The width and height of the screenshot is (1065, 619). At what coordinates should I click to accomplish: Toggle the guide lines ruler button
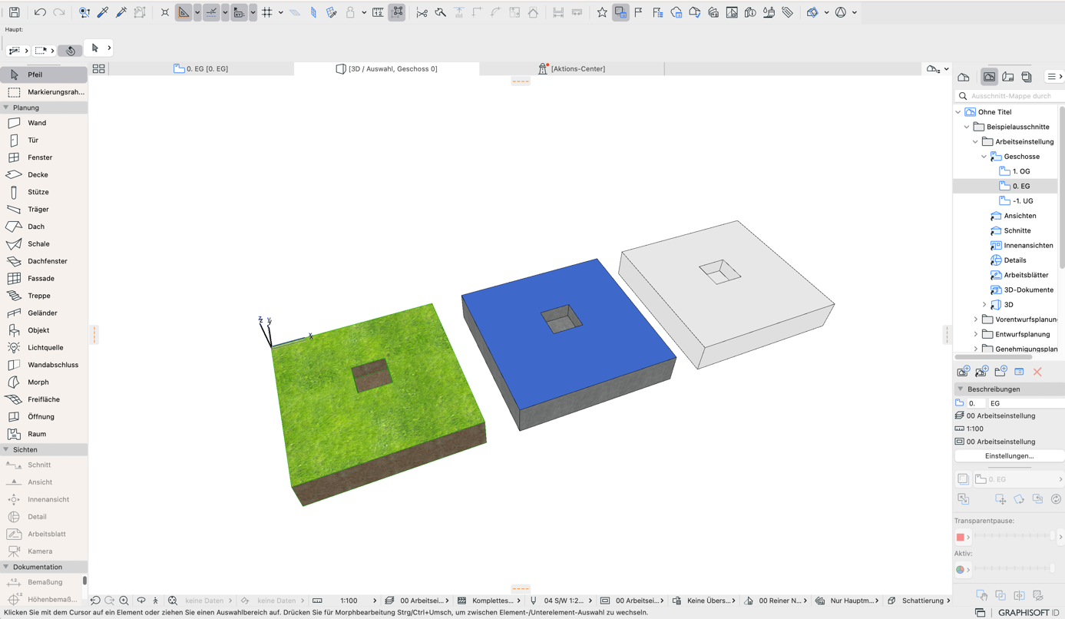coord(184,12)
